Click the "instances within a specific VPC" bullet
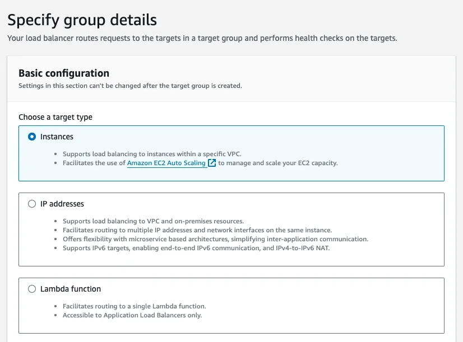 [x=152, y=154]
